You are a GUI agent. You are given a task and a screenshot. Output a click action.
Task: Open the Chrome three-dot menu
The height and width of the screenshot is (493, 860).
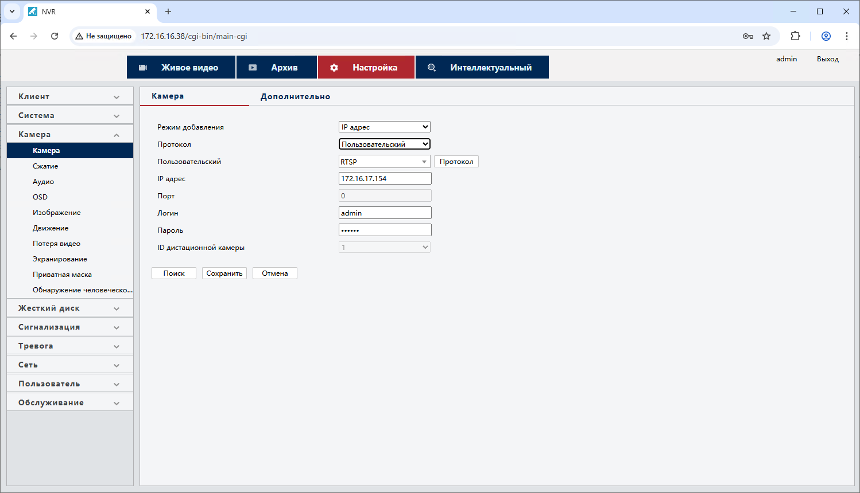tap(847, 36)
